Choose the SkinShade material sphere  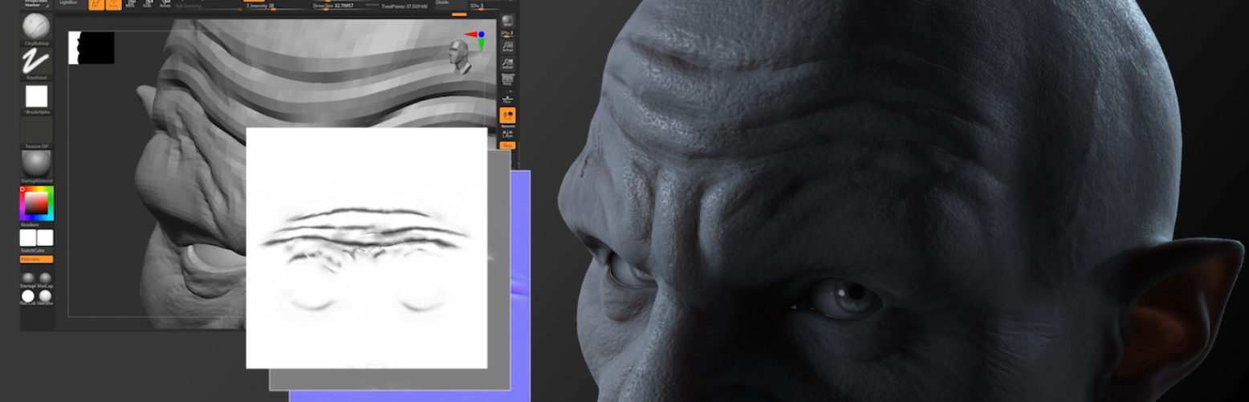coord(45,296)
